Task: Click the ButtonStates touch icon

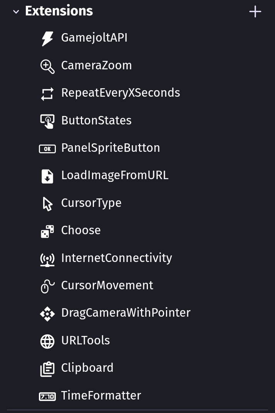Action: [47, 121]
